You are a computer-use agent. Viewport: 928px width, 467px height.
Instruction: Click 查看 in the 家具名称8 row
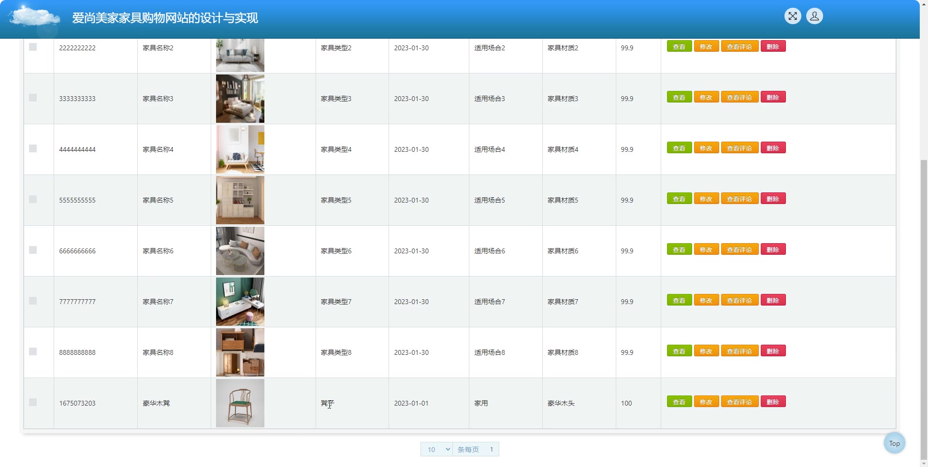[679, 351]
